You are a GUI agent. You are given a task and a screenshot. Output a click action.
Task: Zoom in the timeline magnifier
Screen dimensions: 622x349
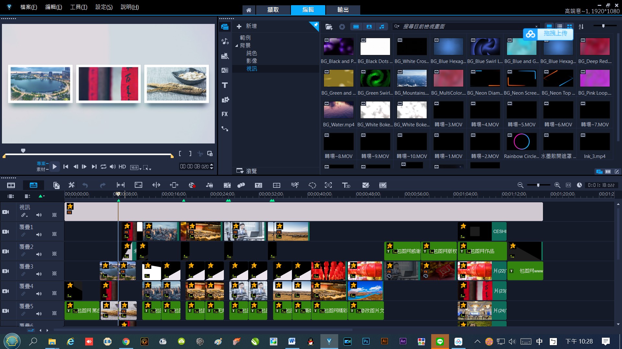pyautogui.click(x=557, y=185)
